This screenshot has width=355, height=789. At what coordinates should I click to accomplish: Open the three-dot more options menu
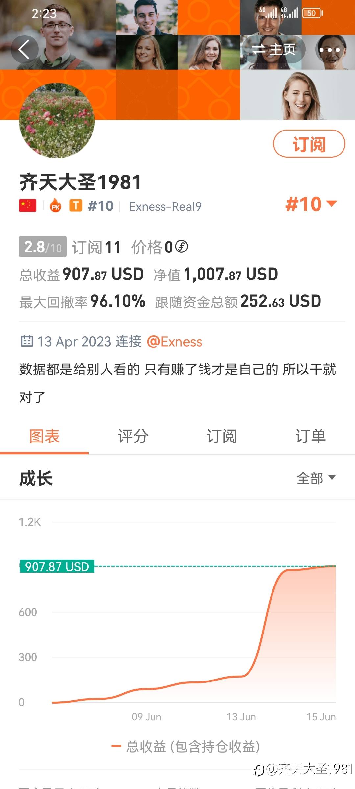pos(330,50)
